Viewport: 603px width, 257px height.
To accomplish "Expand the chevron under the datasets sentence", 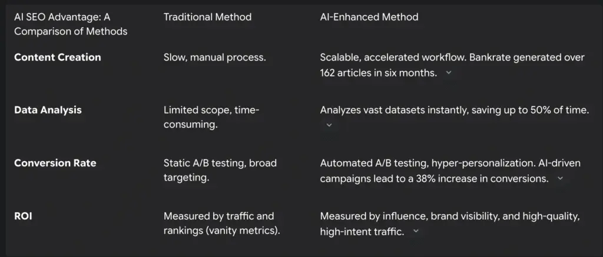I will [x=329, y=125].
